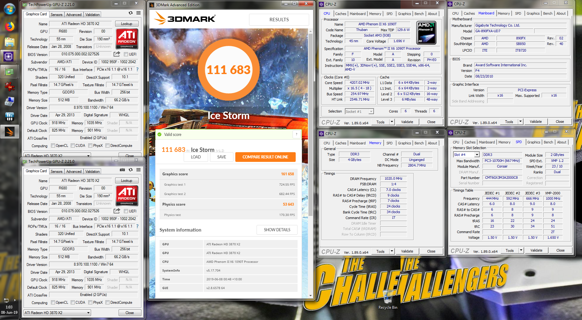Image resolution: width=582 pixels, height=320 pixels.
Task: Take screenshot via camera icon, bottom GPU-Z
Action: point(122,170)
